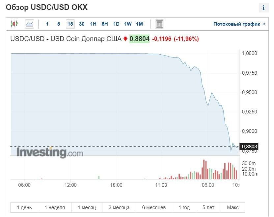This screenshot has width=274, height=217.
Task: Select weekly 1W interval
Action: point(128,24)
